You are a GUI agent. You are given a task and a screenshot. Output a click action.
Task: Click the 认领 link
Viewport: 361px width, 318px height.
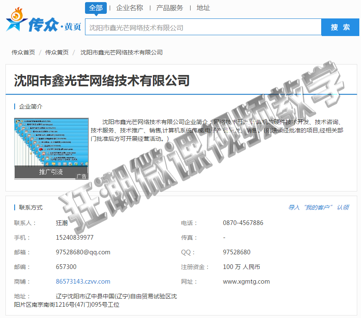343,207
